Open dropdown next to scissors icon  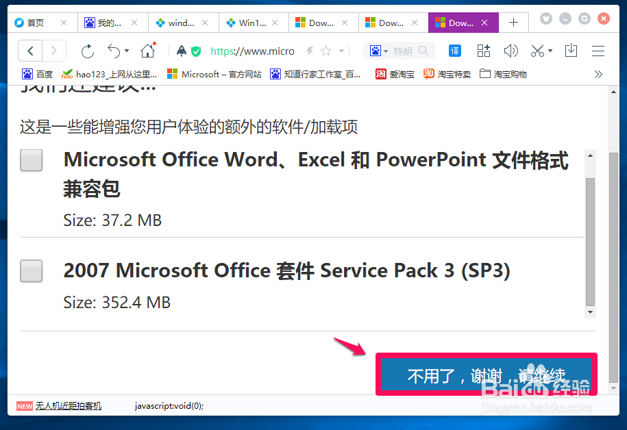[x=550, y=51]
